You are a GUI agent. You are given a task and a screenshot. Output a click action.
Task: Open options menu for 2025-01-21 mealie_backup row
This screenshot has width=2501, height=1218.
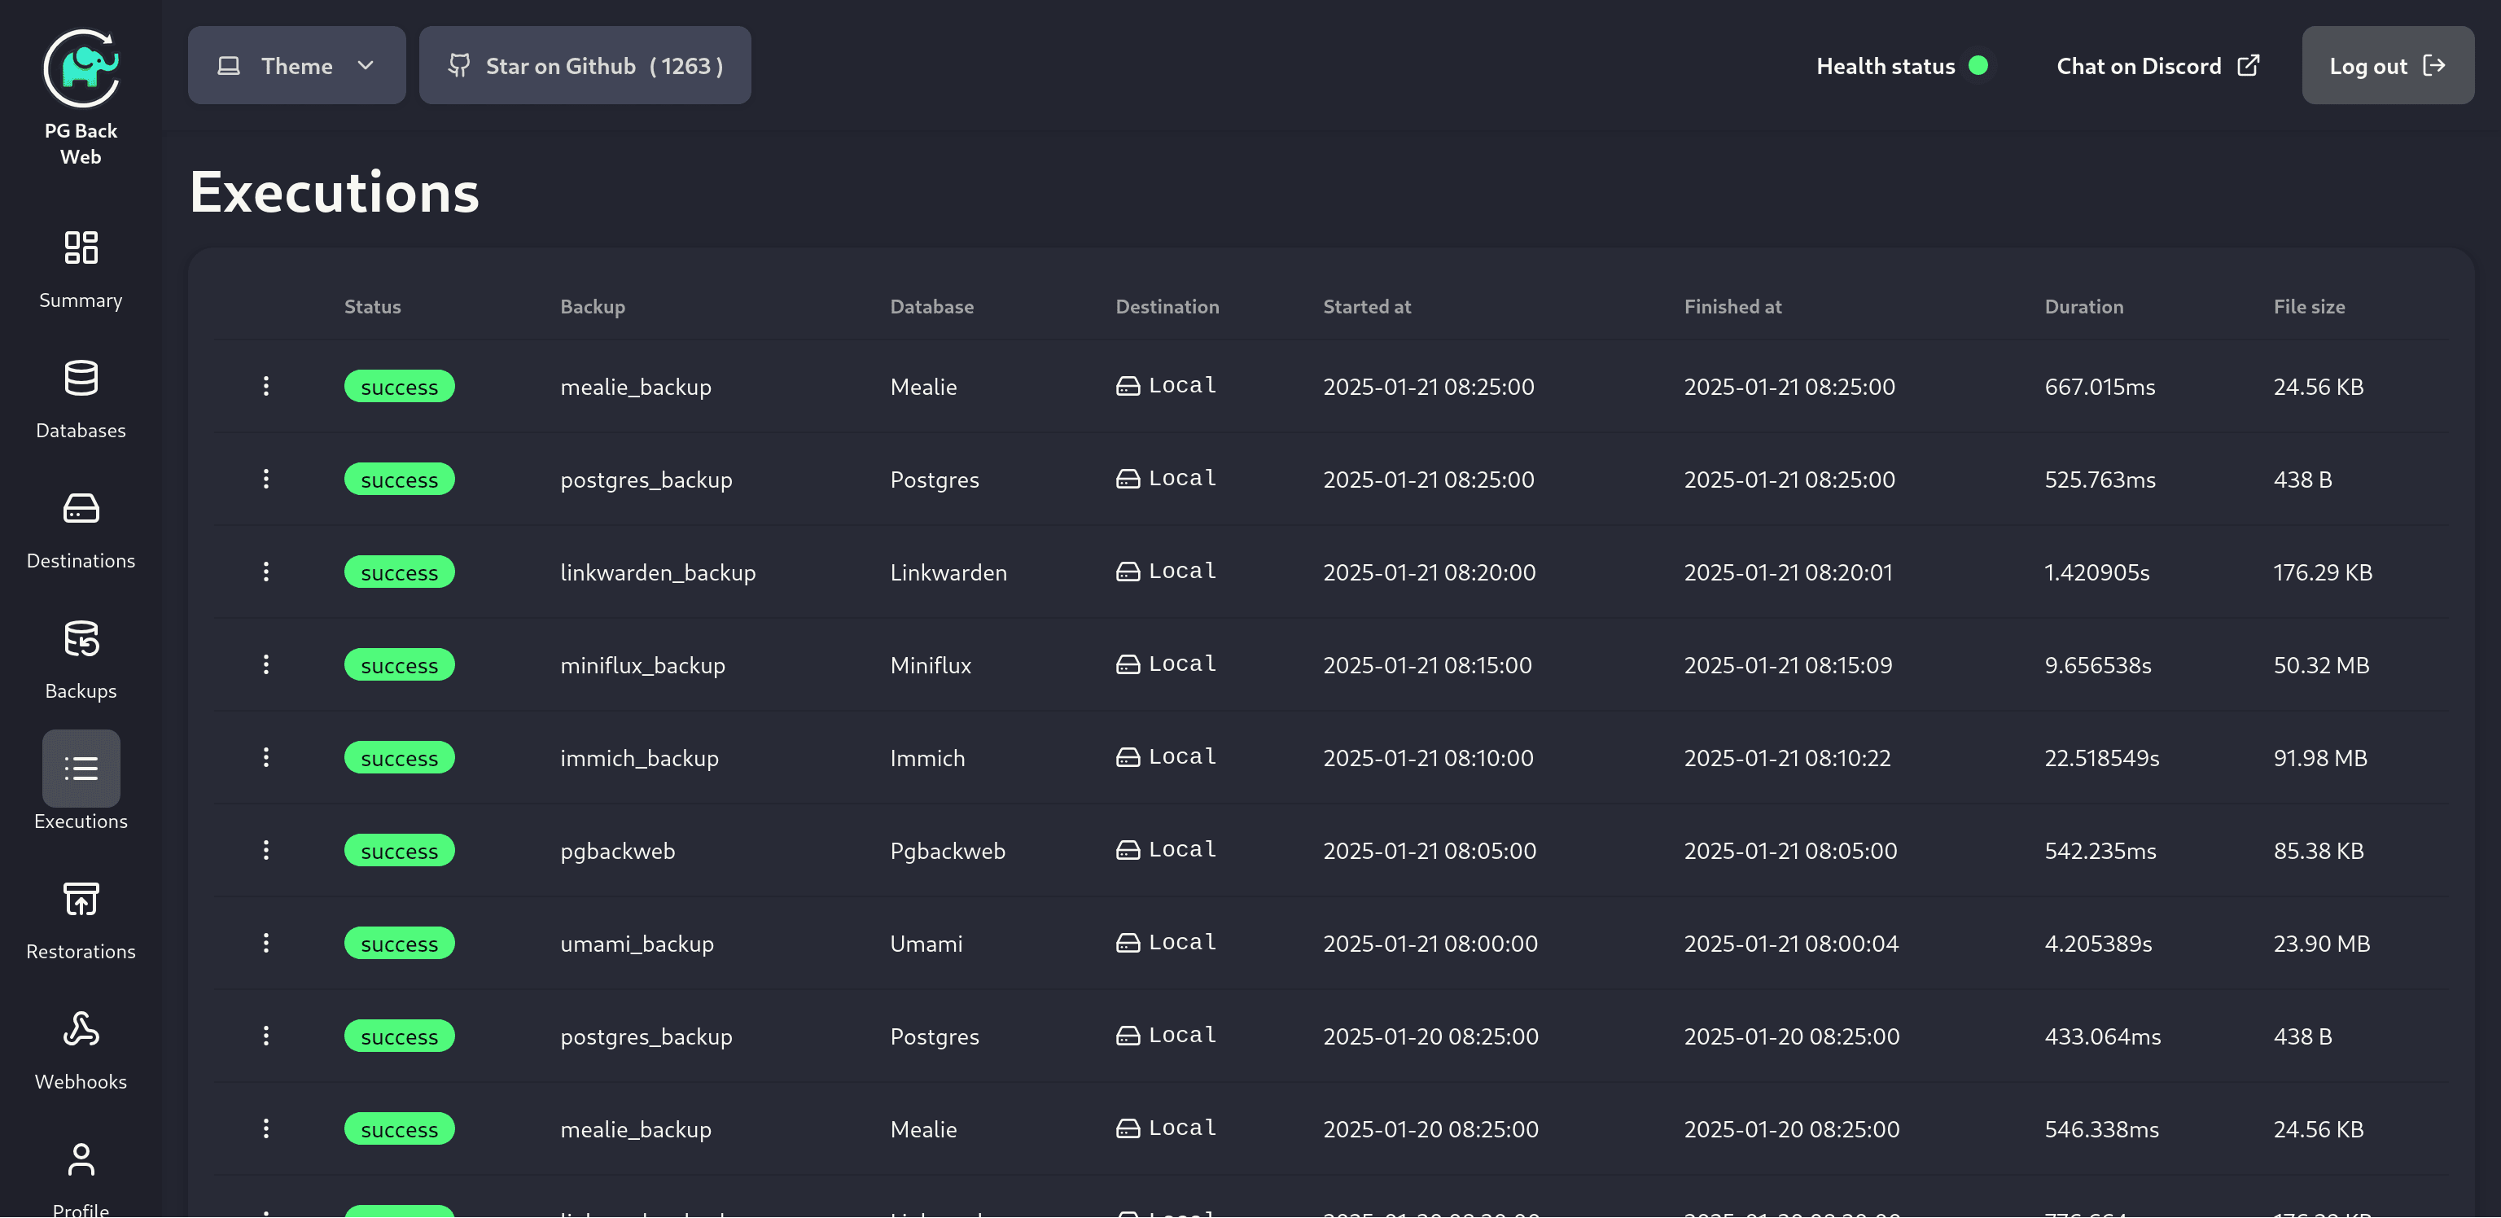click(266, 386)
